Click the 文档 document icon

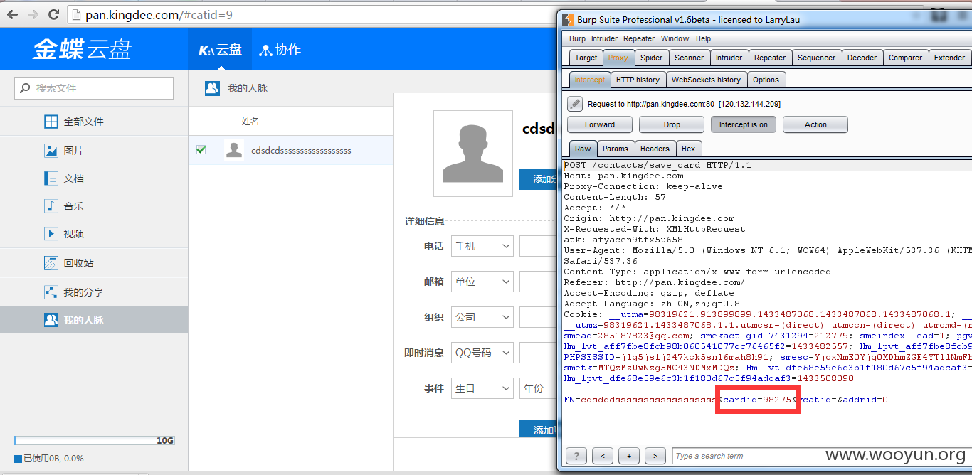[x=51, y=178]
